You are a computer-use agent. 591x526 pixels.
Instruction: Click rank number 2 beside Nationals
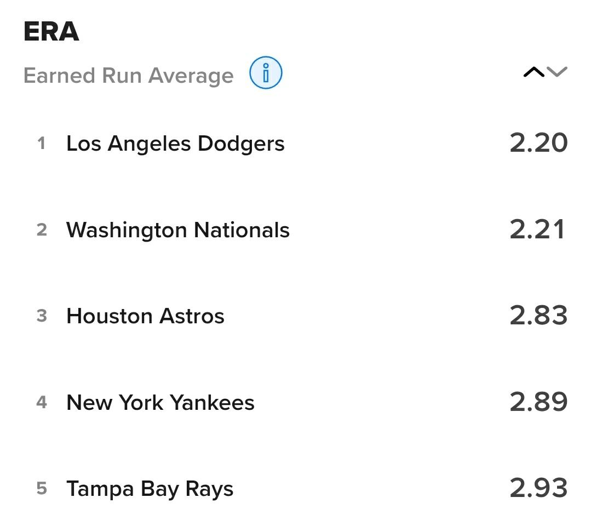[x=42, y=230]
